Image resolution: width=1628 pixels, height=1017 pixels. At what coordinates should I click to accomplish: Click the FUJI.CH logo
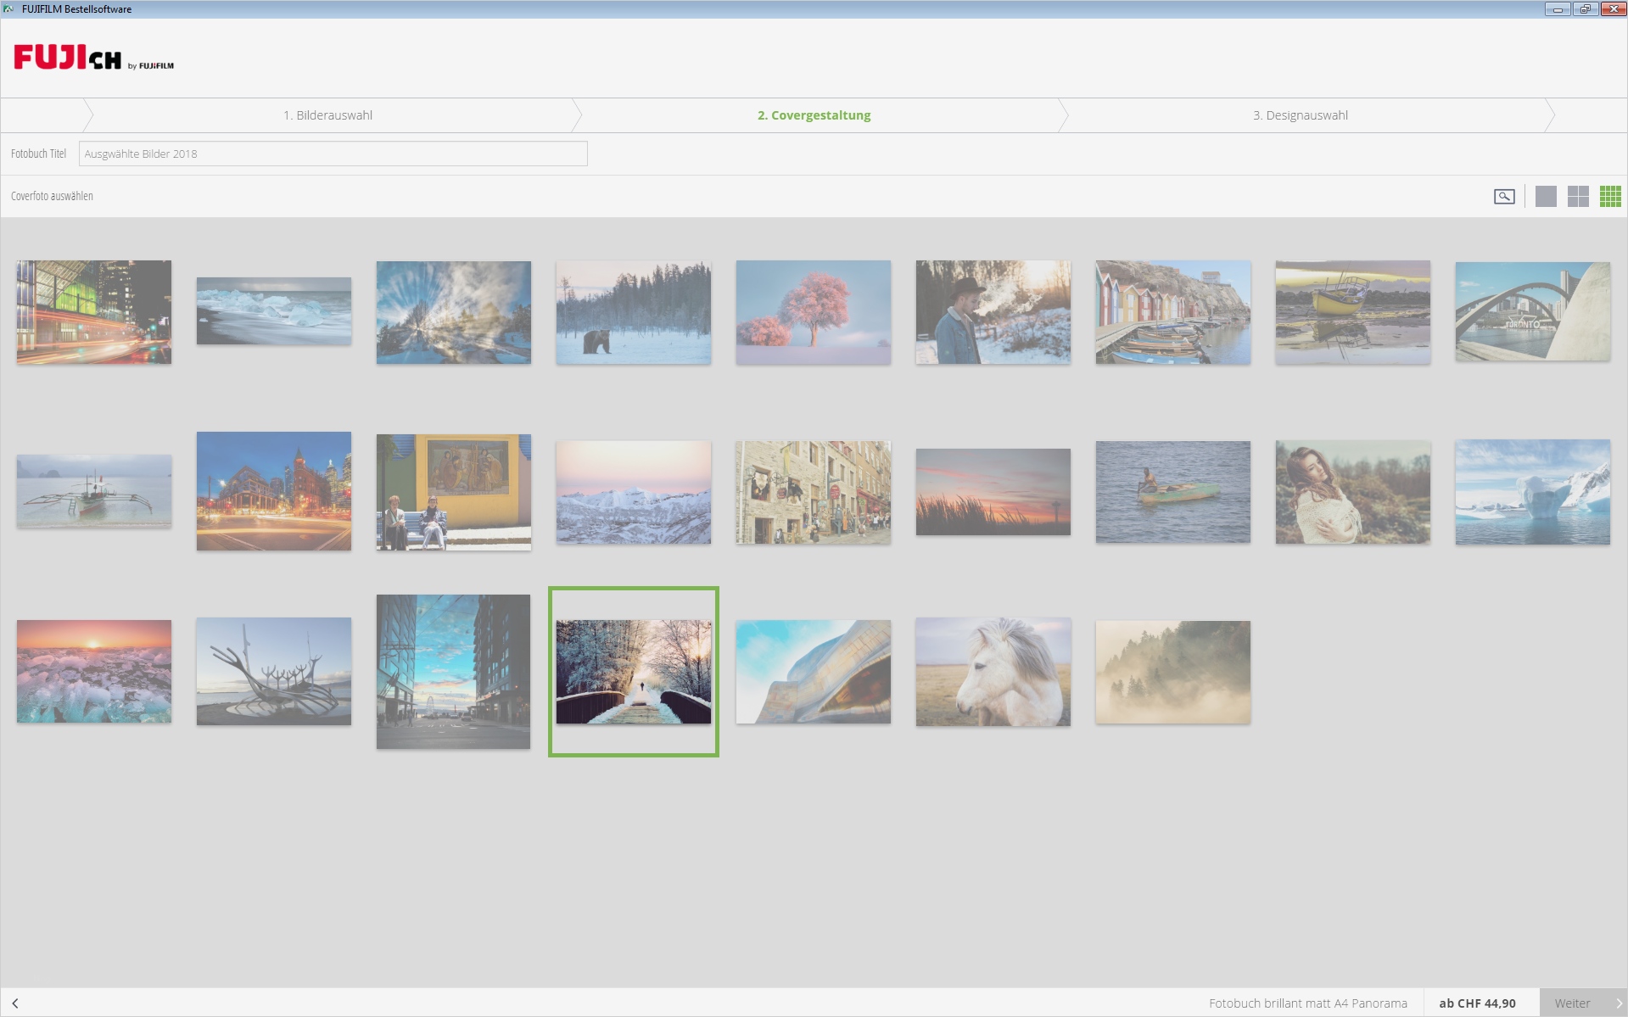coord(93,58)
